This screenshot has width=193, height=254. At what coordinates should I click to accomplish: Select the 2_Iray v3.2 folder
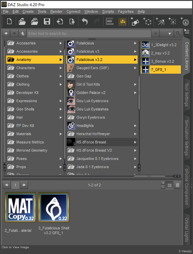pyautogui.click(x=161, y=53)
